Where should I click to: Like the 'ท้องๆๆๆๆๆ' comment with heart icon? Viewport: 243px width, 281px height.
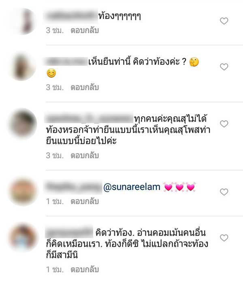click(x=224, y=21)
